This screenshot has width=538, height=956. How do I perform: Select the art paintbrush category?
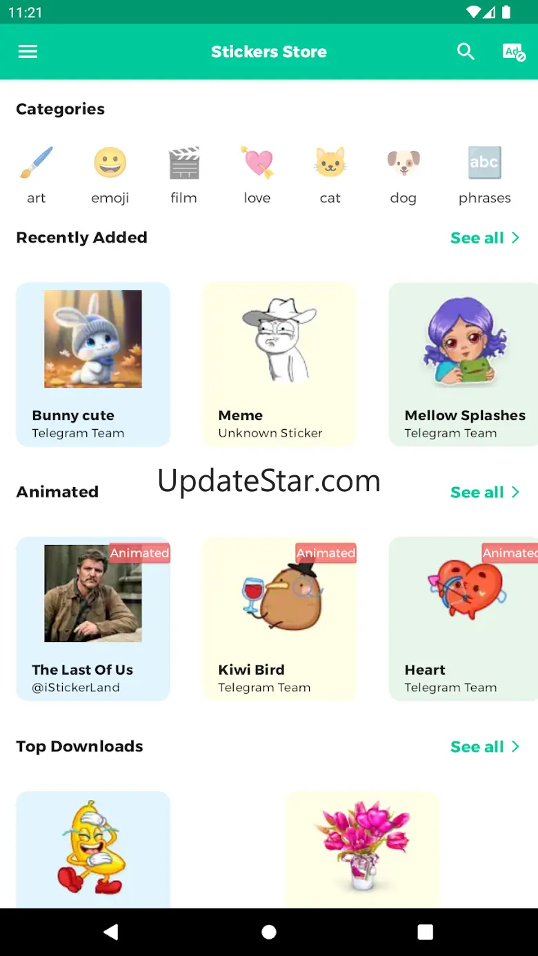(x=37, y=175)
